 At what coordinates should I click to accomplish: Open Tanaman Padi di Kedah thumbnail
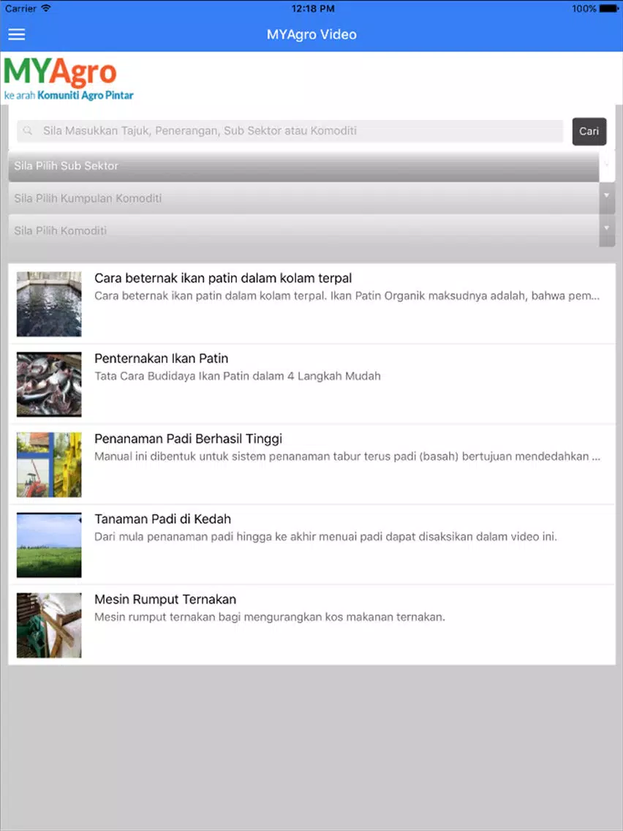[49, 545]
